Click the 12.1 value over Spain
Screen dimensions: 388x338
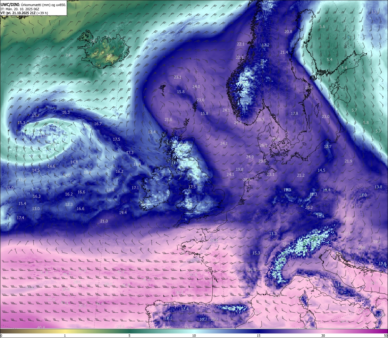pos(168,318)
